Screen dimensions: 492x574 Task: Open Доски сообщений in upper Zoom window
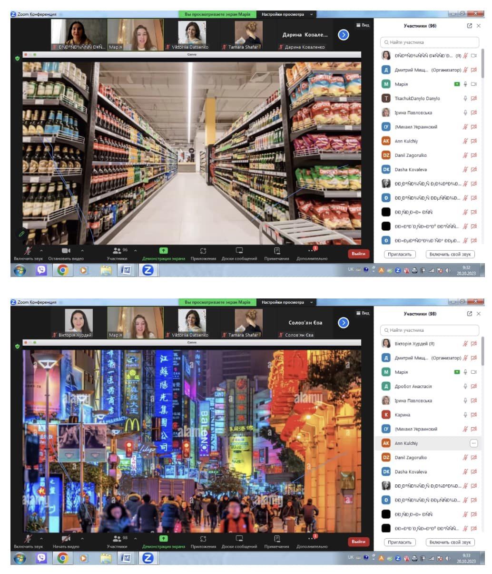pos(239,253)
